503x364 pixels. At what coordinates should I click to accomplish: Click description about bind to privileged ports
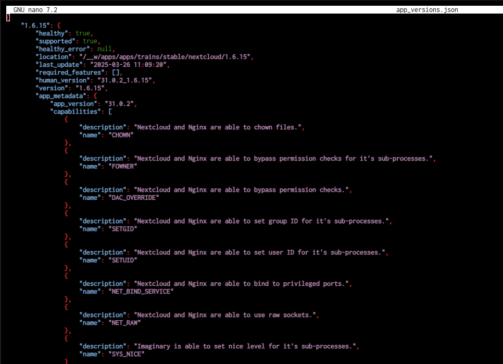[241, 284]
